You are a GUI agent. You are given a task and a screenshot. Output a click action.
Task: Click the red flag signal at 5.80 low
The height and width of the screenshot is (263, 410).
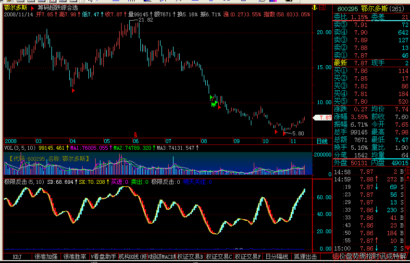point(284,134)
